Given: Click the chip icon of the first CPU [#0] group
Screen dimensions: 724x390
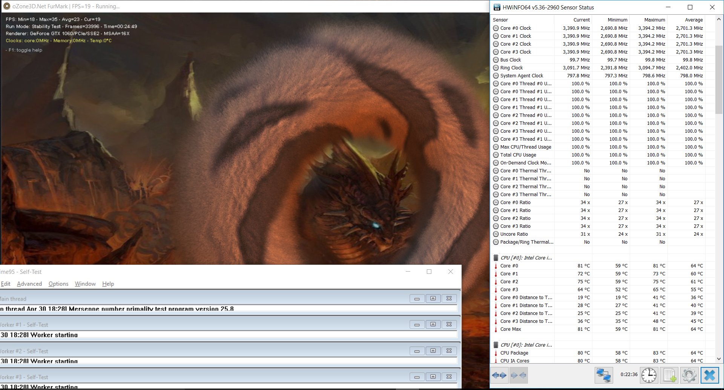Looking at the screenshot, I should click(496, 258).
